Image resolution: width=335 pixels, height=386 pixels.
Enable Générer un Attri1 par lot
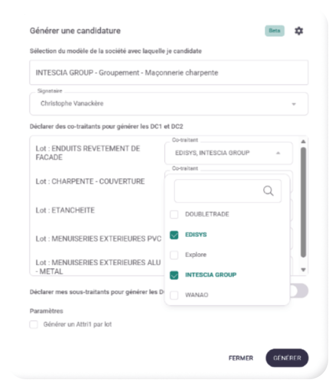[34, 324]
